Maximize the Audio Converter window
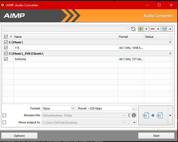The height and width of the screenshot is (142, 178). [159, 5]
